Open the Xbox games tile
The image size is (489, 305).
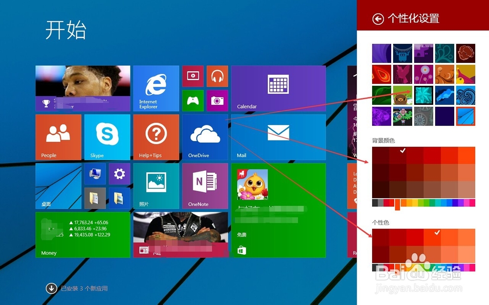coord(193,100)
